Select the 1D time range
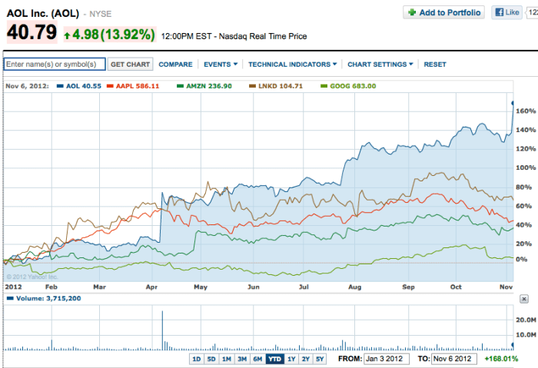 click(196, 359)
